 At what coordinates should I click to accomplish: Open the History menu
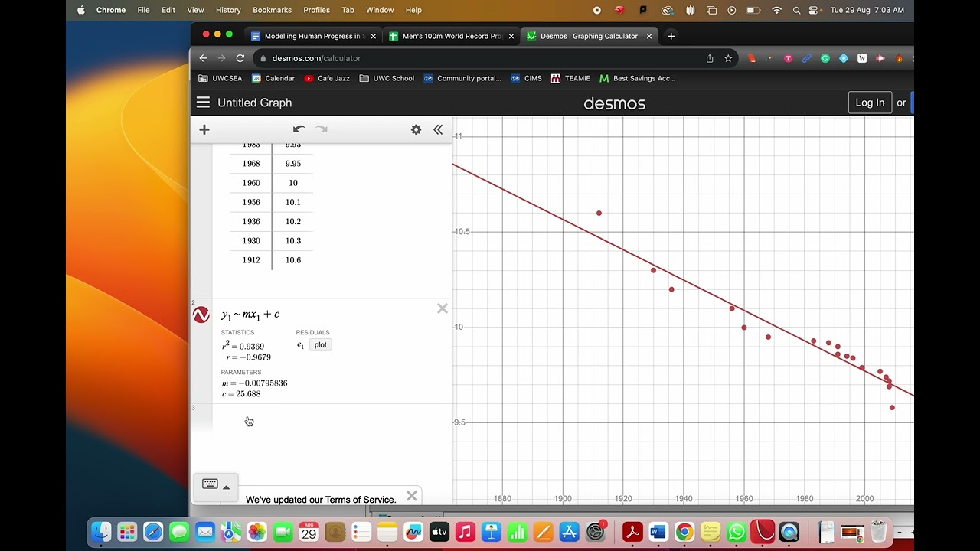tap(228, 10)
